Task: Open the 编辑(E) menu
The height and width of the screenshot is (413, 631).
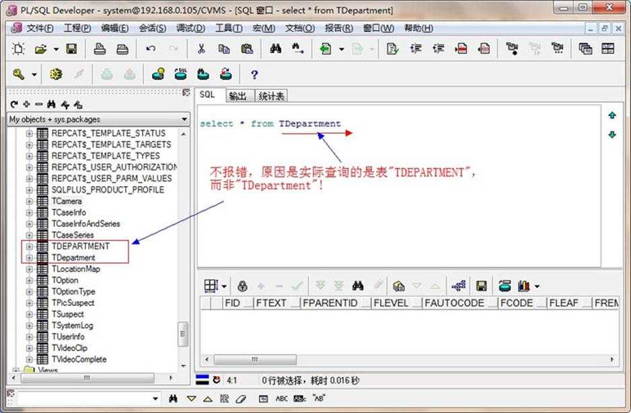Action: coord(114,28)
